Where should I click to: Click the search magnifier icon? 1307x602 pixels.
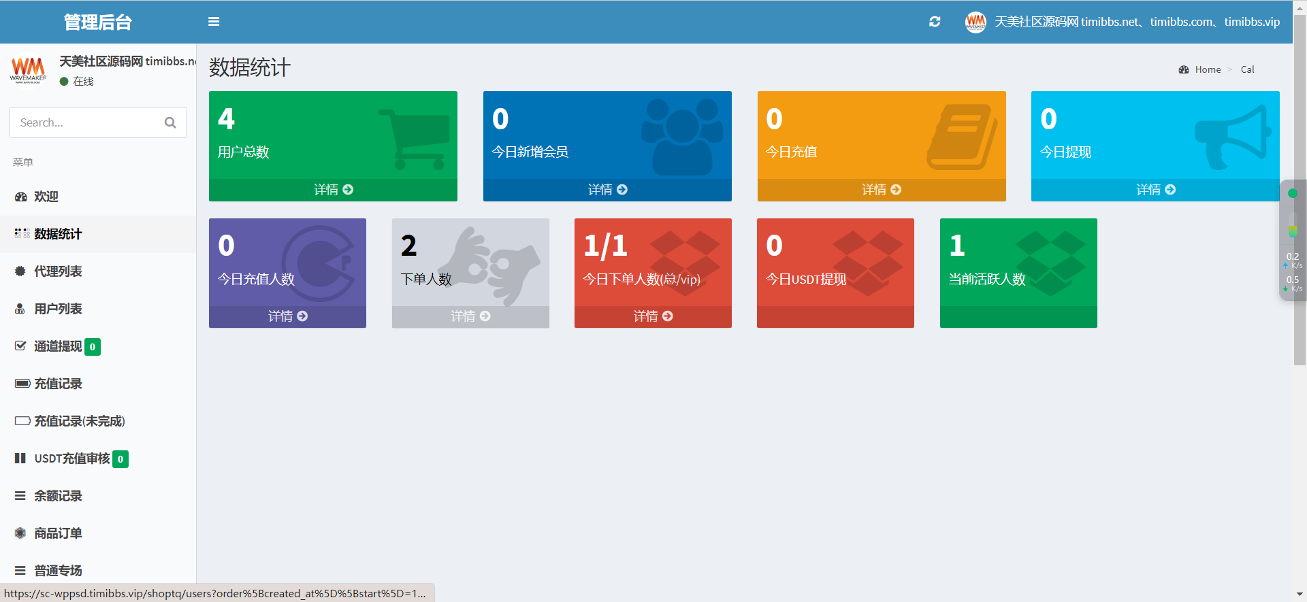pyautogui.click(x=170, y=122)
